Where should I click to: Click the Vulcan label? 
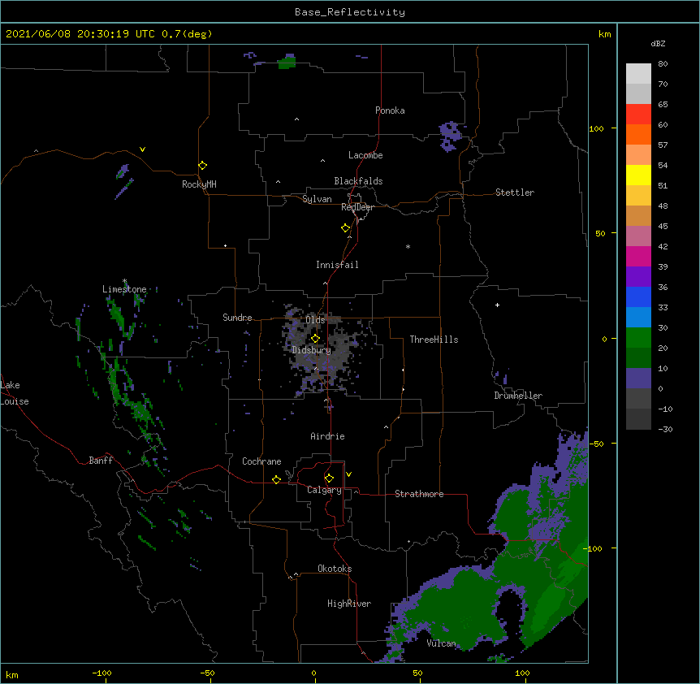pos(441,643)
